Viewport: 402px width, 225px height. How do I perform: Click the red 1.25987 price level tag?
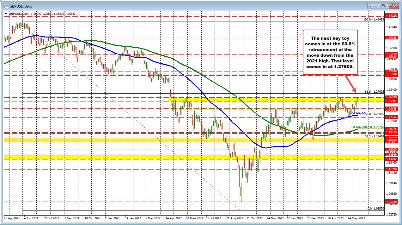point(391,101)
